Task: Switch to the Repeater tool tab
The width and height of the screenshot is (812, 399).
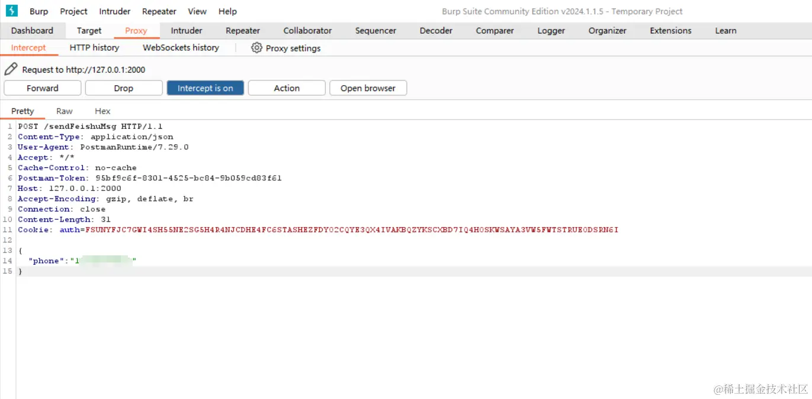Action: (x=243, y=31)
